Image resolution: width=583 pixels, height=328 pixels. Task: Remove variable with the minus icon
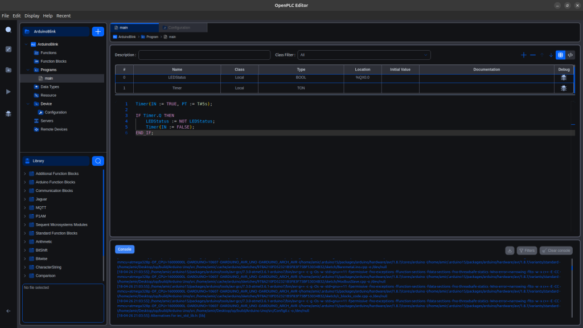tap(533, 55)
